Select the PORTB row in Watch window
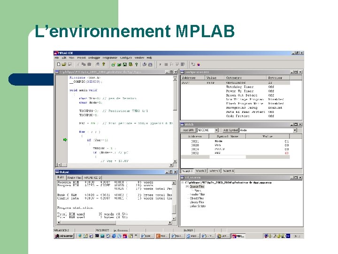 235,149
